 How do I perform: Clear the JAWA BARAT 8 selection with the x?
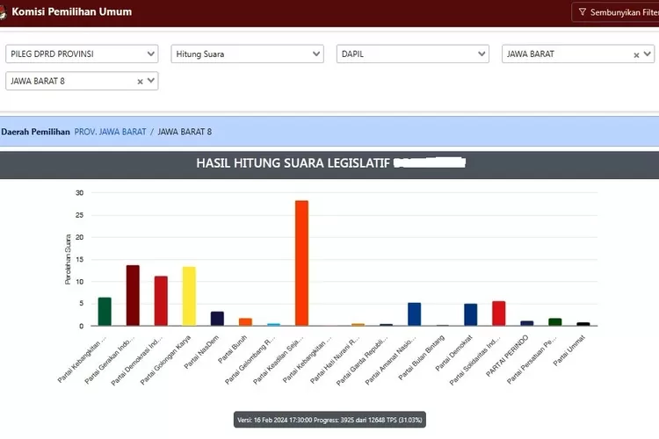[x=140, y=82]
